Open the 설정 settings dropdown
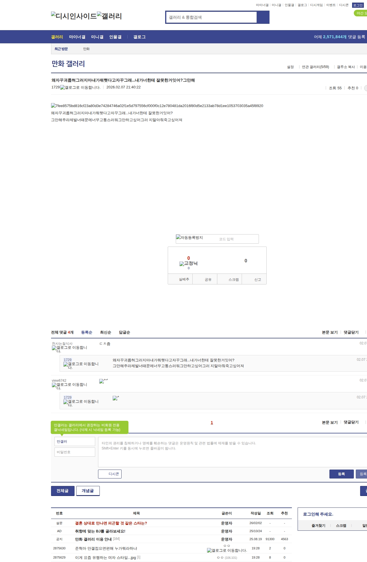 [x=290, y=67]
